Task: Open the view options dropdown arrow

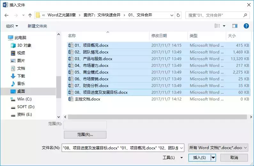Action: coord(224,26)
